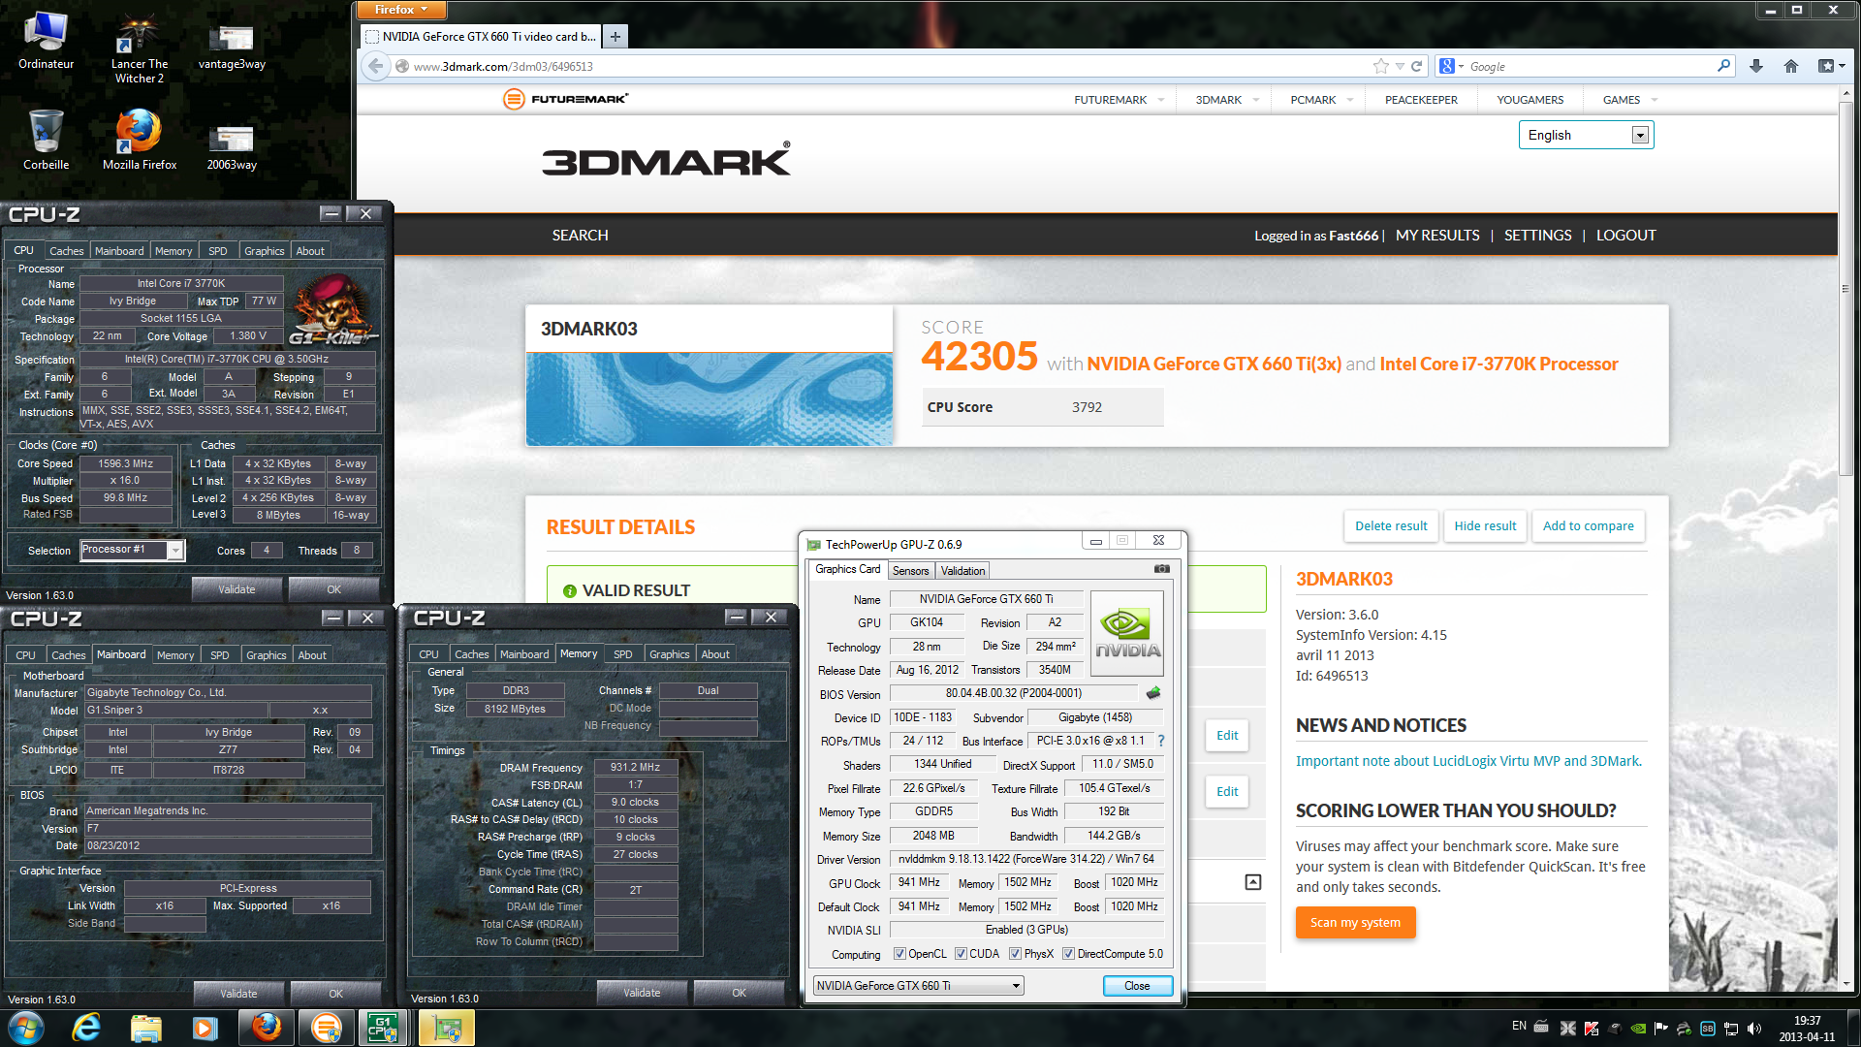Expand the GAMES nav menu
The width and height of the screenshot is (1861, 1047).
click(x=1629, y=100)
